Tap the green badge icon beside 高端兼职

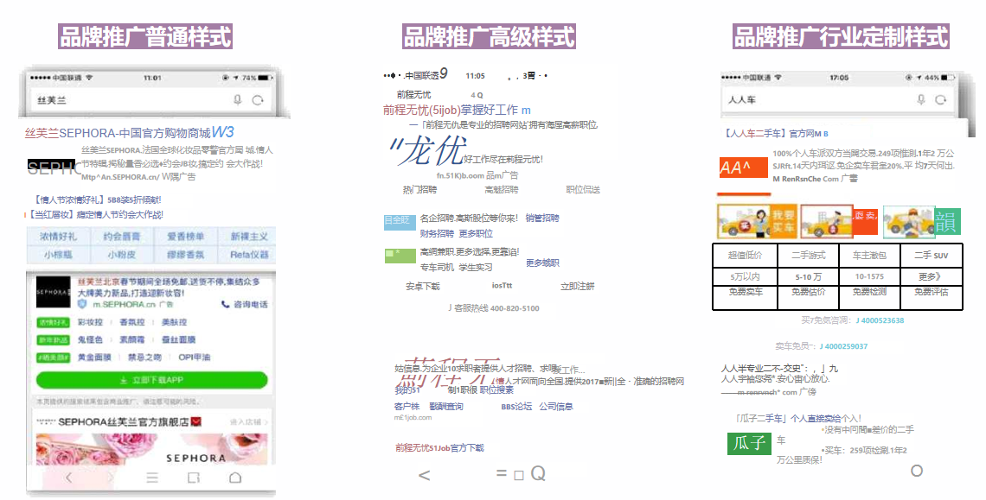400,256
